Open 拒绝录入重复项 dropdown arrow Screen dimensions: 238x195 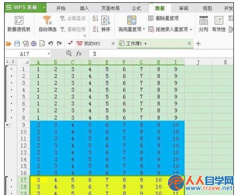(x=191, y=29)
